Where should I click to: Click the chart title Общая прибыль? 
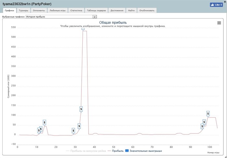(113, 23)
